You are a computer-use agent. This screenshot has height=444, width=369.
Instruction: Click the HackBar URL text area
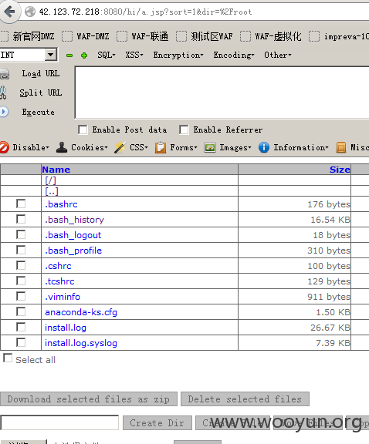[222, 92]
